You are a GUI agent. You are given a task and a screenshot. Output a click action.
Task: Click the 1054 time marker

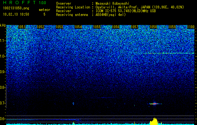(78, 27)
